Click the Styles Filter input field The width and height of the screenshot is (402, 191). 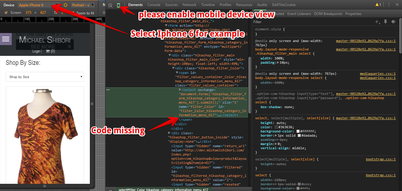point(312,22)
